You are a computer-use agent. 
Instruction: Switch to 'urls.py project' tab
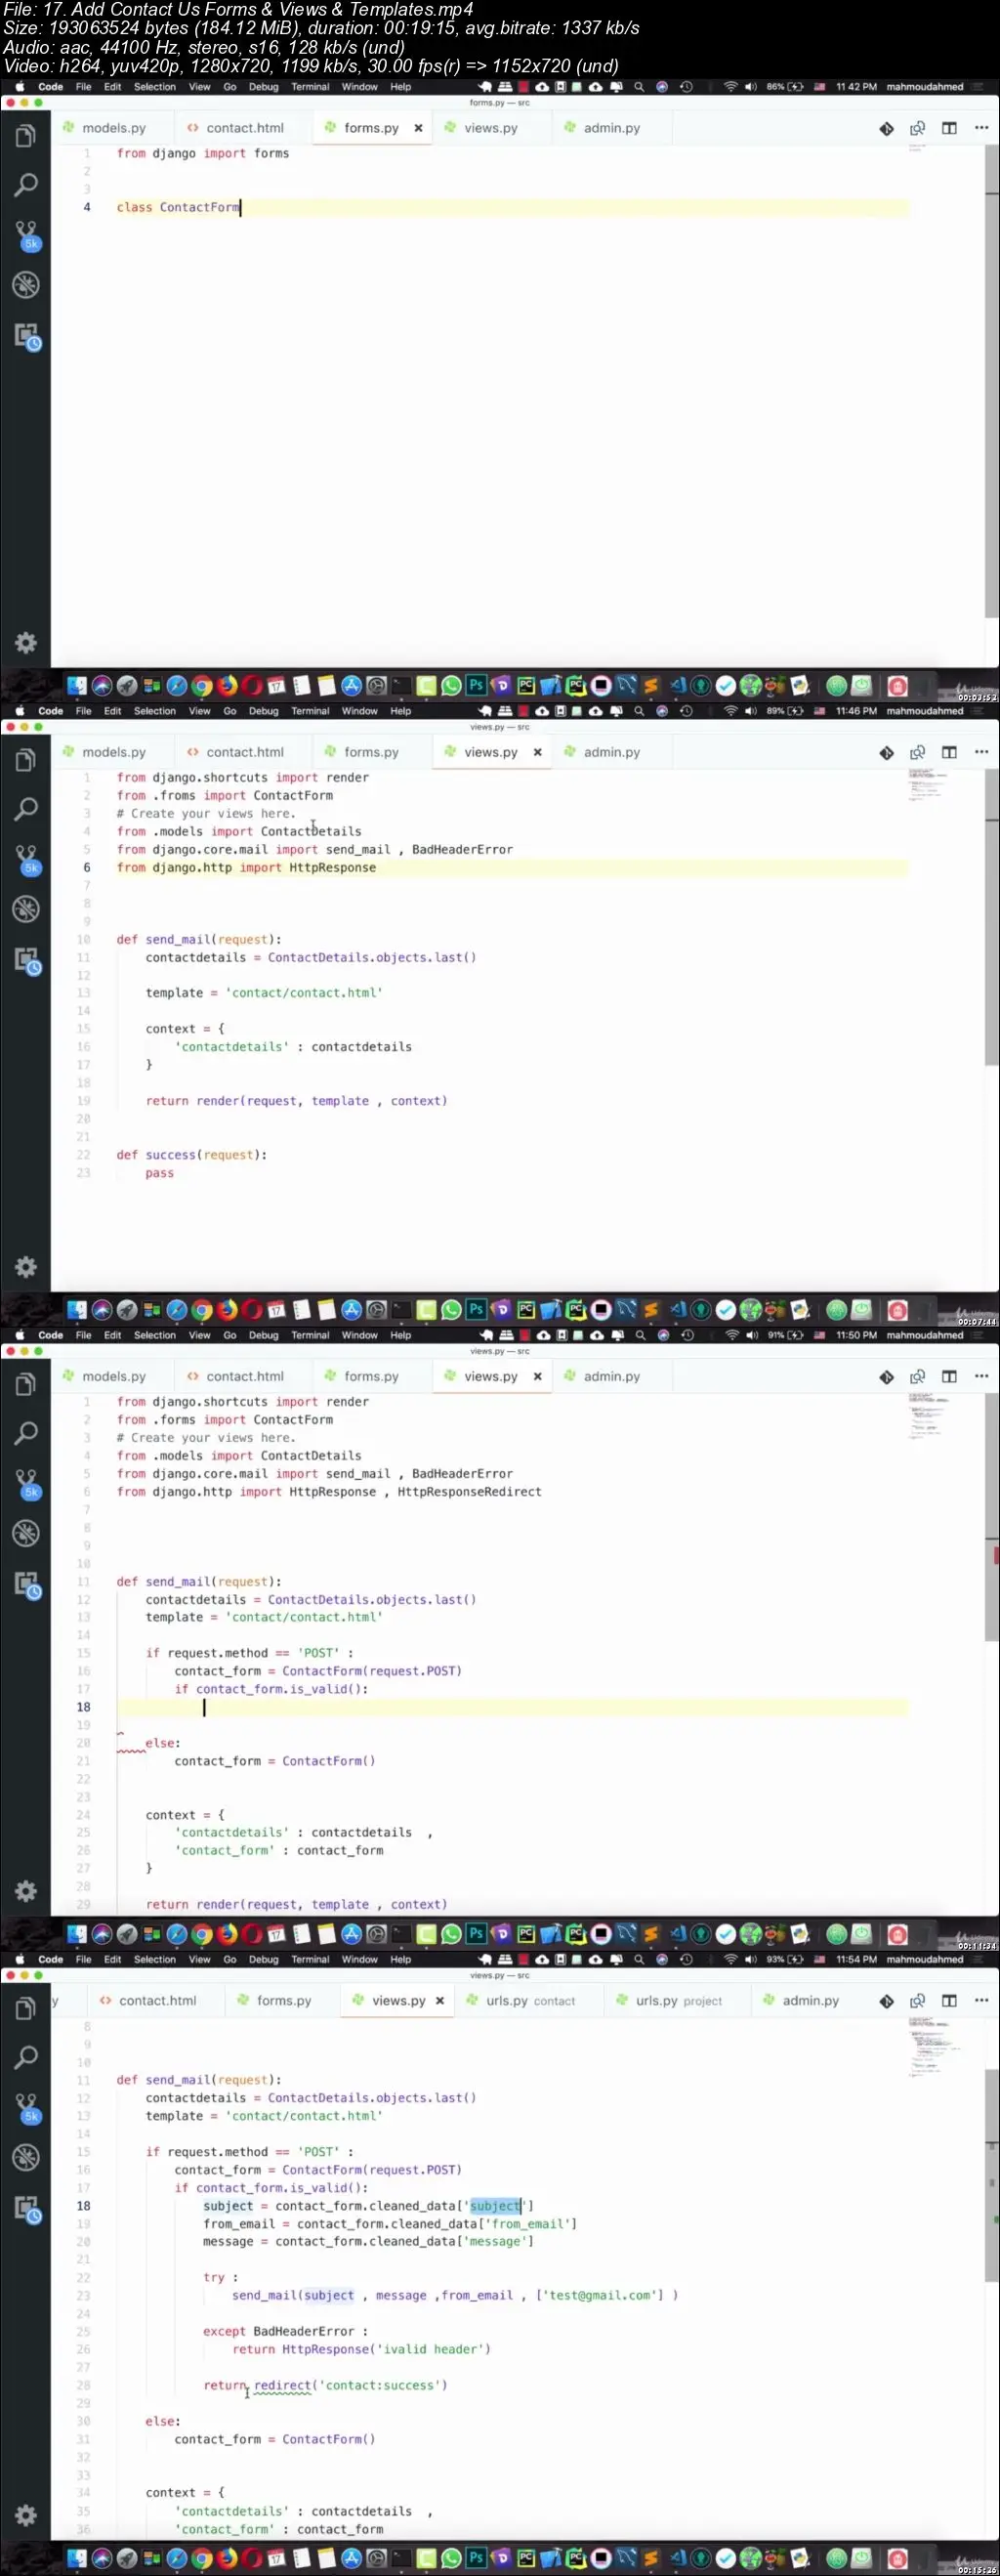[x=679, y=2000]
